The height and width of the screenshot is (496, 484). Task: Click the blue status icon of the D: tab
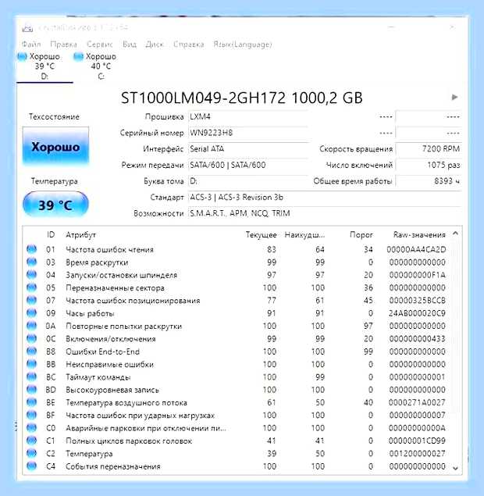22,56
